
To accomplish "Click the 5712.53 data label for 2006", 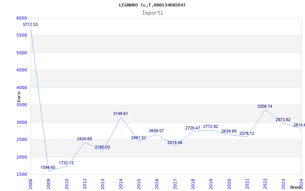I will (x=30, y=24).
